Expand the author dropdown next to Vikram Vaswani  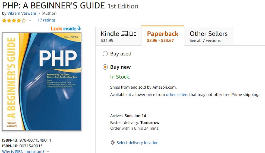[39, 13]
